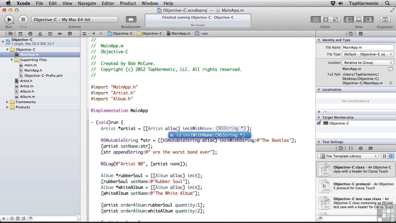Viewport: 396px width, 223px height.
Task: Show the Search navigator tab
Action: click(x=30, y=33)
